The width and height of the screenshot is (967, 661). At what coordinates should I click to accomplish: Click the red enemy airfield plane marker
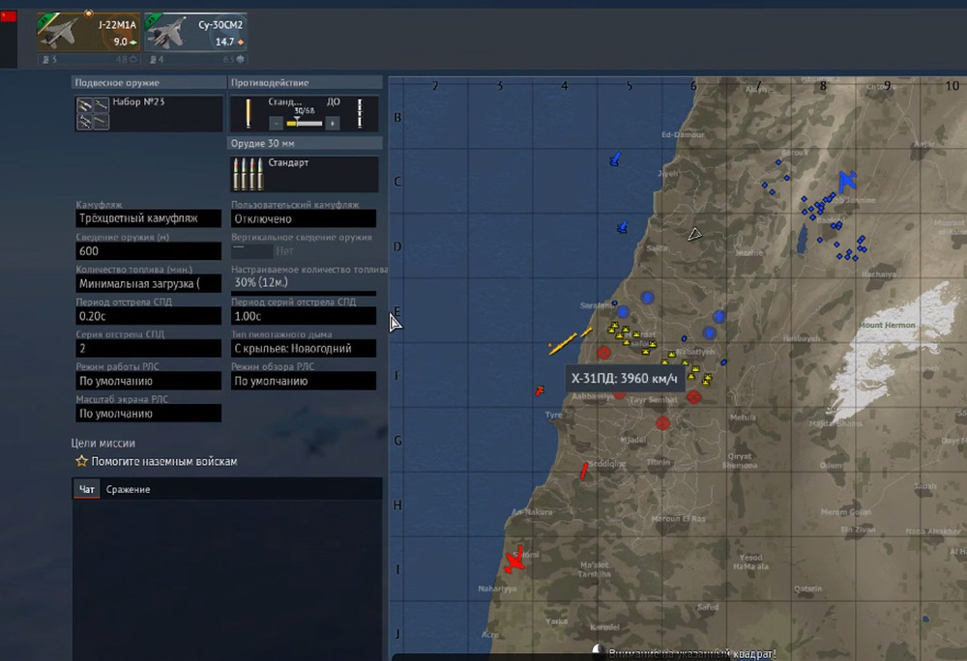pyautogui.click(x=514, y=560)
